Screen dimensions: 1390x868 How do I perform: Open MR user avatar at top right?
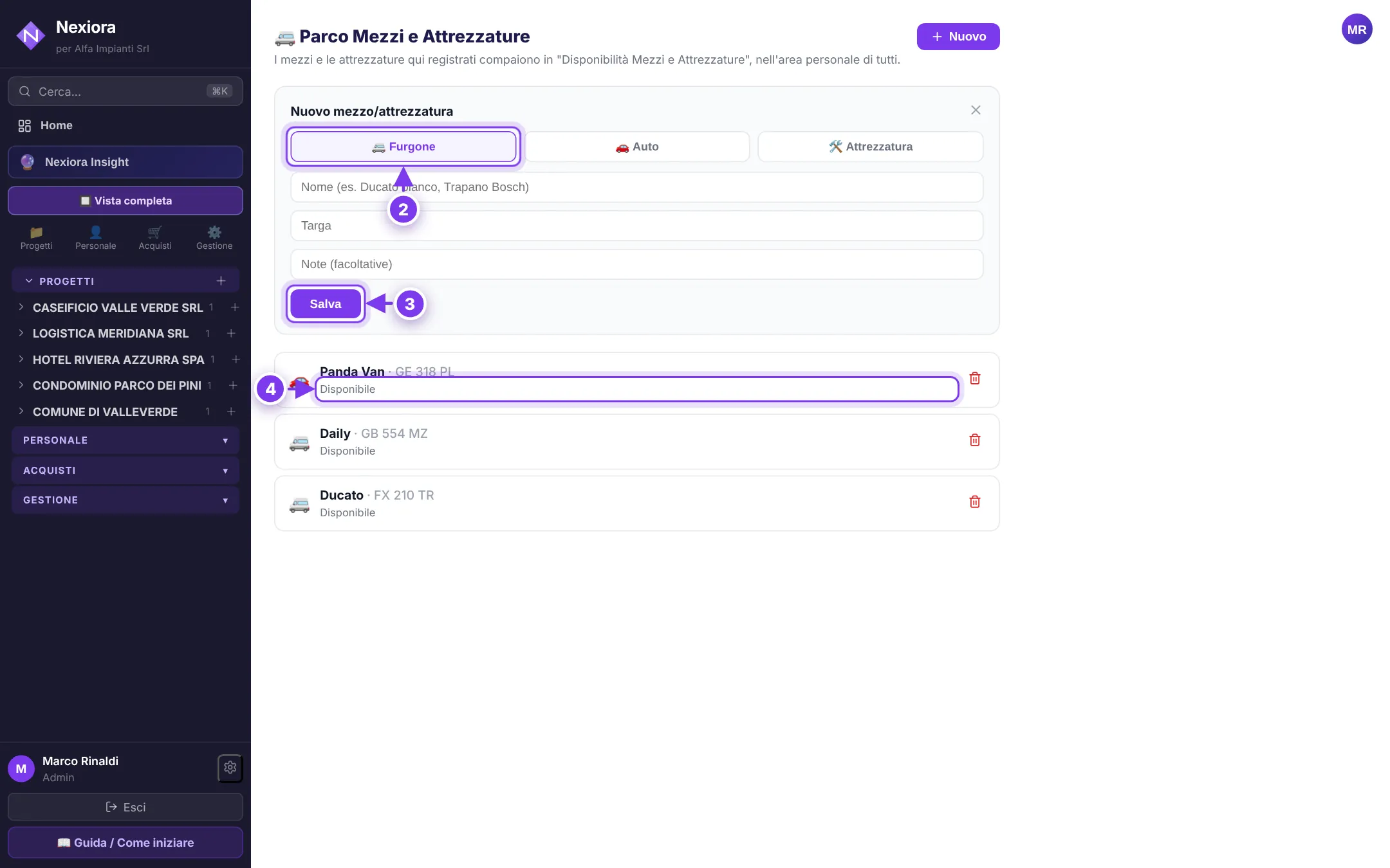click(1357, 30)
